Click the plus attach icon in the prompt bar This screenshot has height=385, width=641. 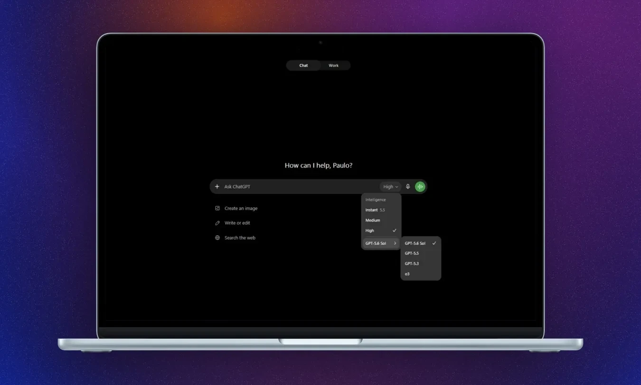217,187
